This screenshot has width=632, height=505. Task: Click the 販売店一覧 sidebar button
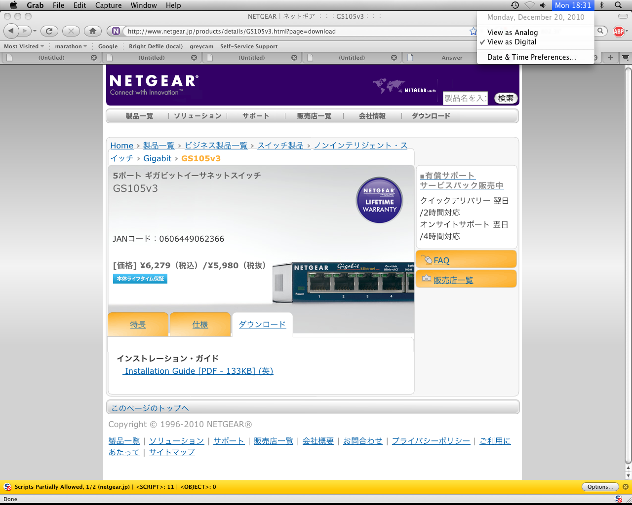click(x=466, y=279)
